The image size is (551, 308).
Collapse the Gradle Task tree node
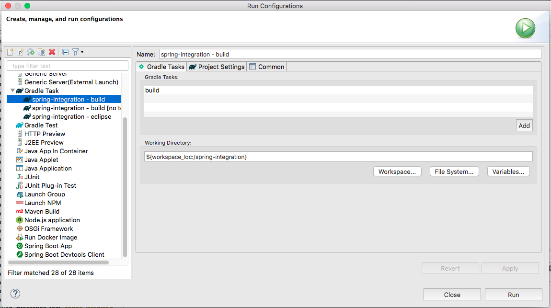pyautogui.click(x=12, y=91)
